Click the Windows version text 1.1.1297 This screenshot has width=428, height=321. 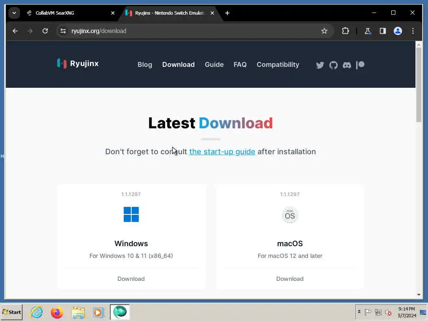(131, 194)
